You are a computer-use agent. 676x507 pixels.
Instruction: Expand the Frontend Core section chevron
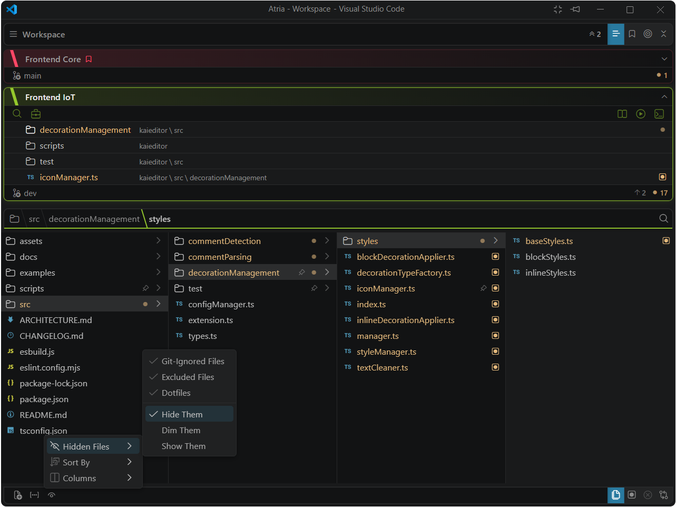[x=664, y=59]
